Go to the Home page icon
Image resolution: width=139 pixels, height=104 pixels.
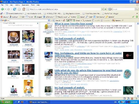click(24, 9)
